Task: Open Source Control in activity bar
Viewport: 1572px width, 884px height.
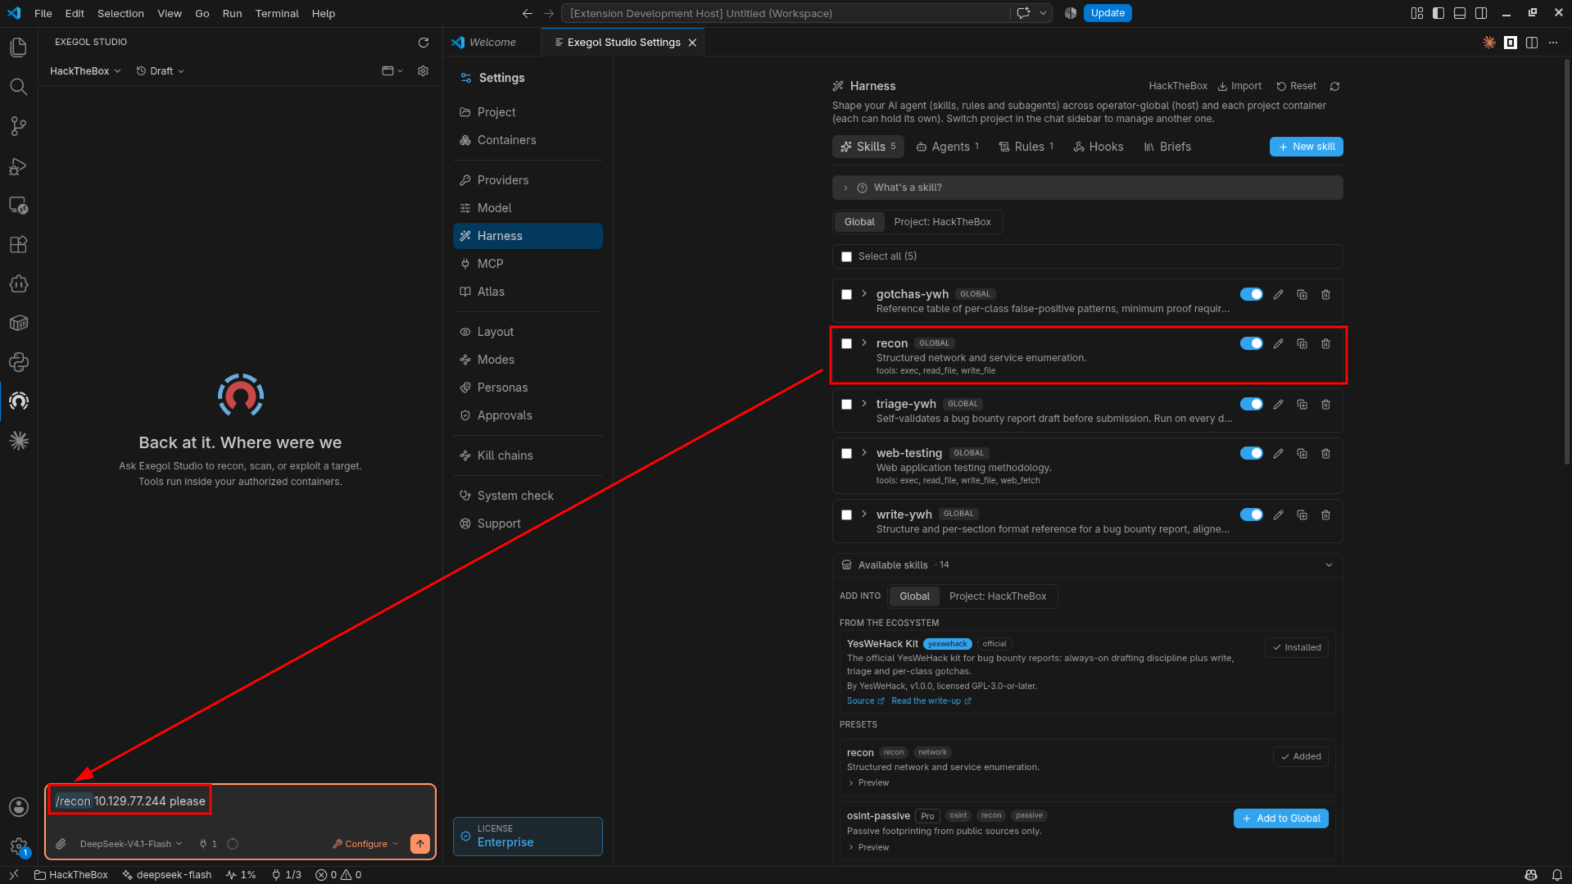Action: click(18, 126)
